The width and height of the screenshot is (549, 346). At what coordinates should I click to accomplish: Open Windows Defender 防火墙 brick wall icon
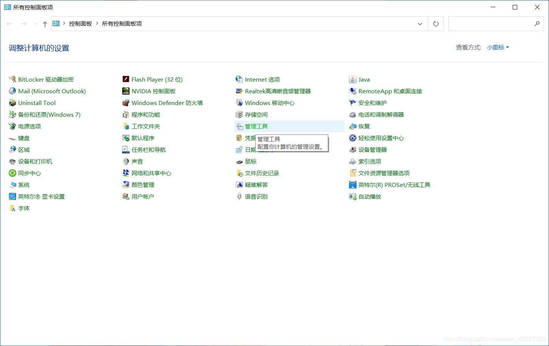point(126,103)
